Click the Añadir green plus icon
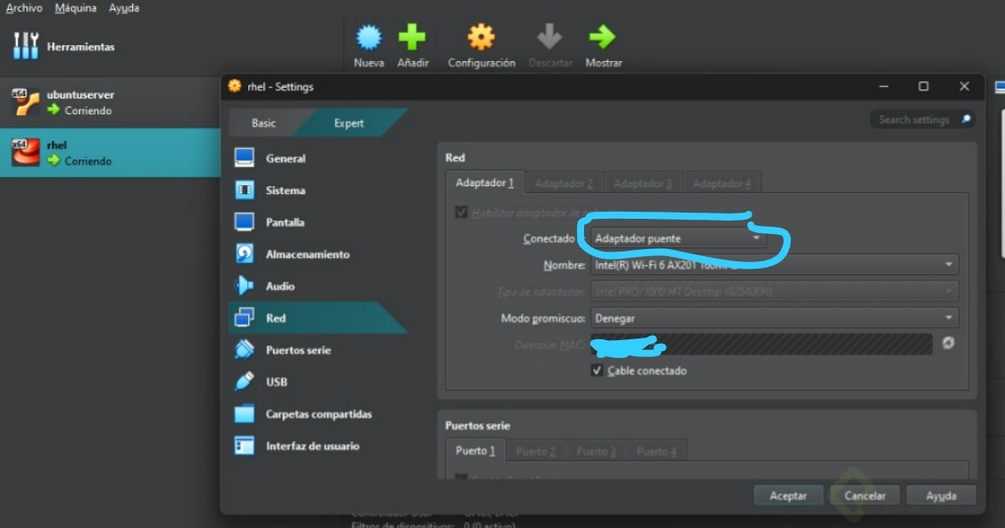Screen dimensions: 1005x528 [x=411, y=37]
